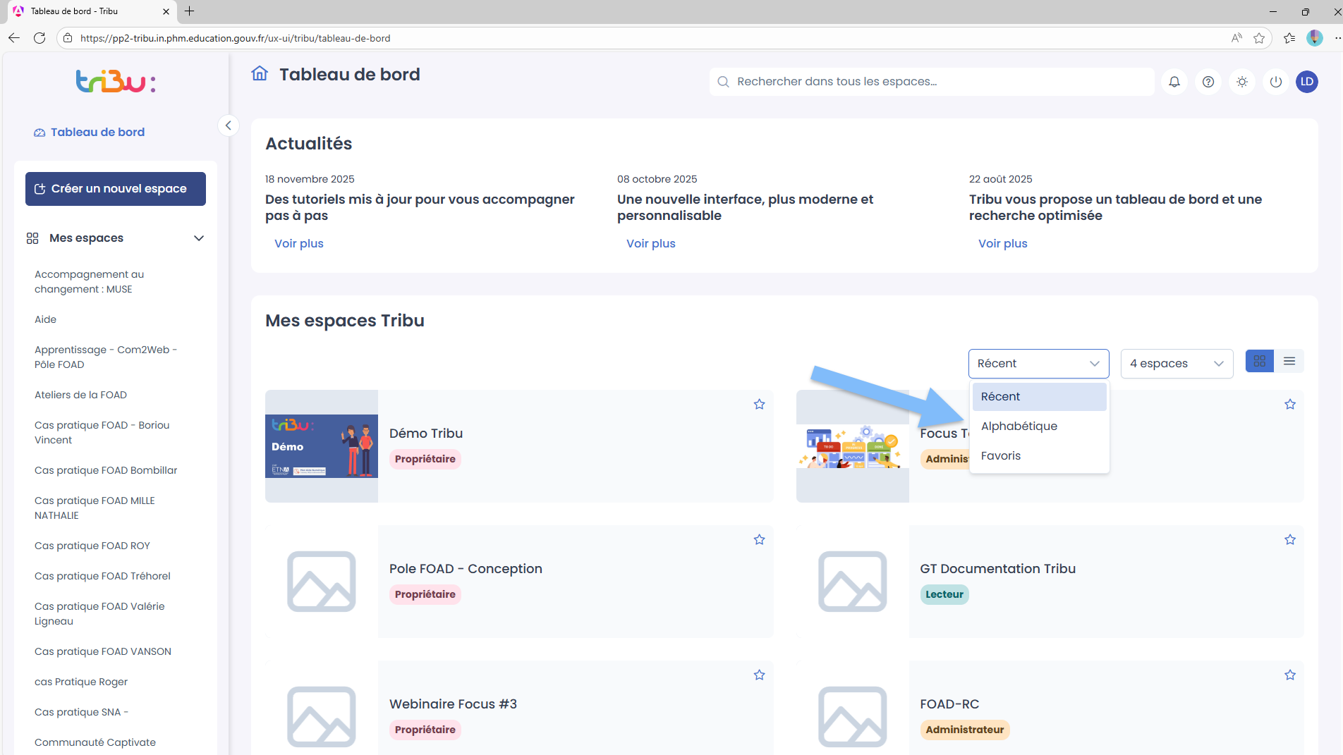Open the Aide space in sidebar
The width and height of the screenshot is (1343, 755).
click(x=46, y=319)
